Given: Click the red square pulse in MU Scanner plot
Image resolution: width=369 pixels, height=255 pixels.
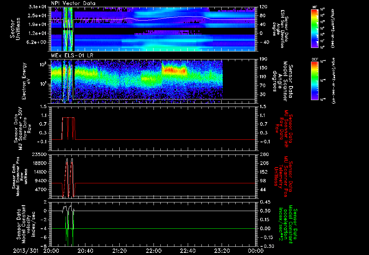Looking at the screenshot, I should tap(68, 129).
